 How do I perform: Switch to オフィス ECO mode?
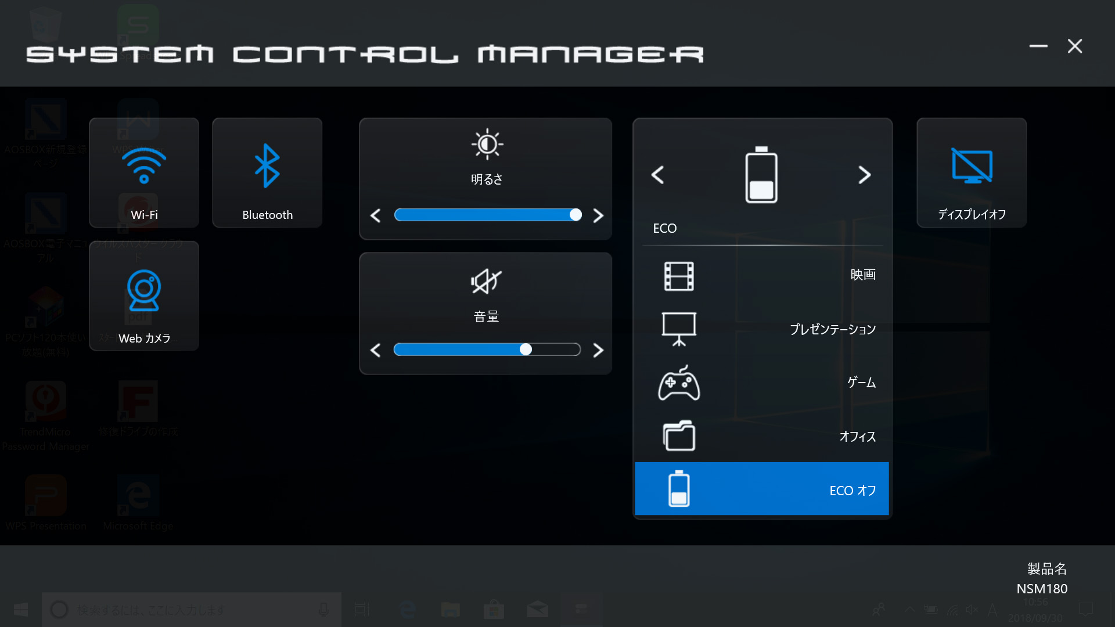point(761,436)
